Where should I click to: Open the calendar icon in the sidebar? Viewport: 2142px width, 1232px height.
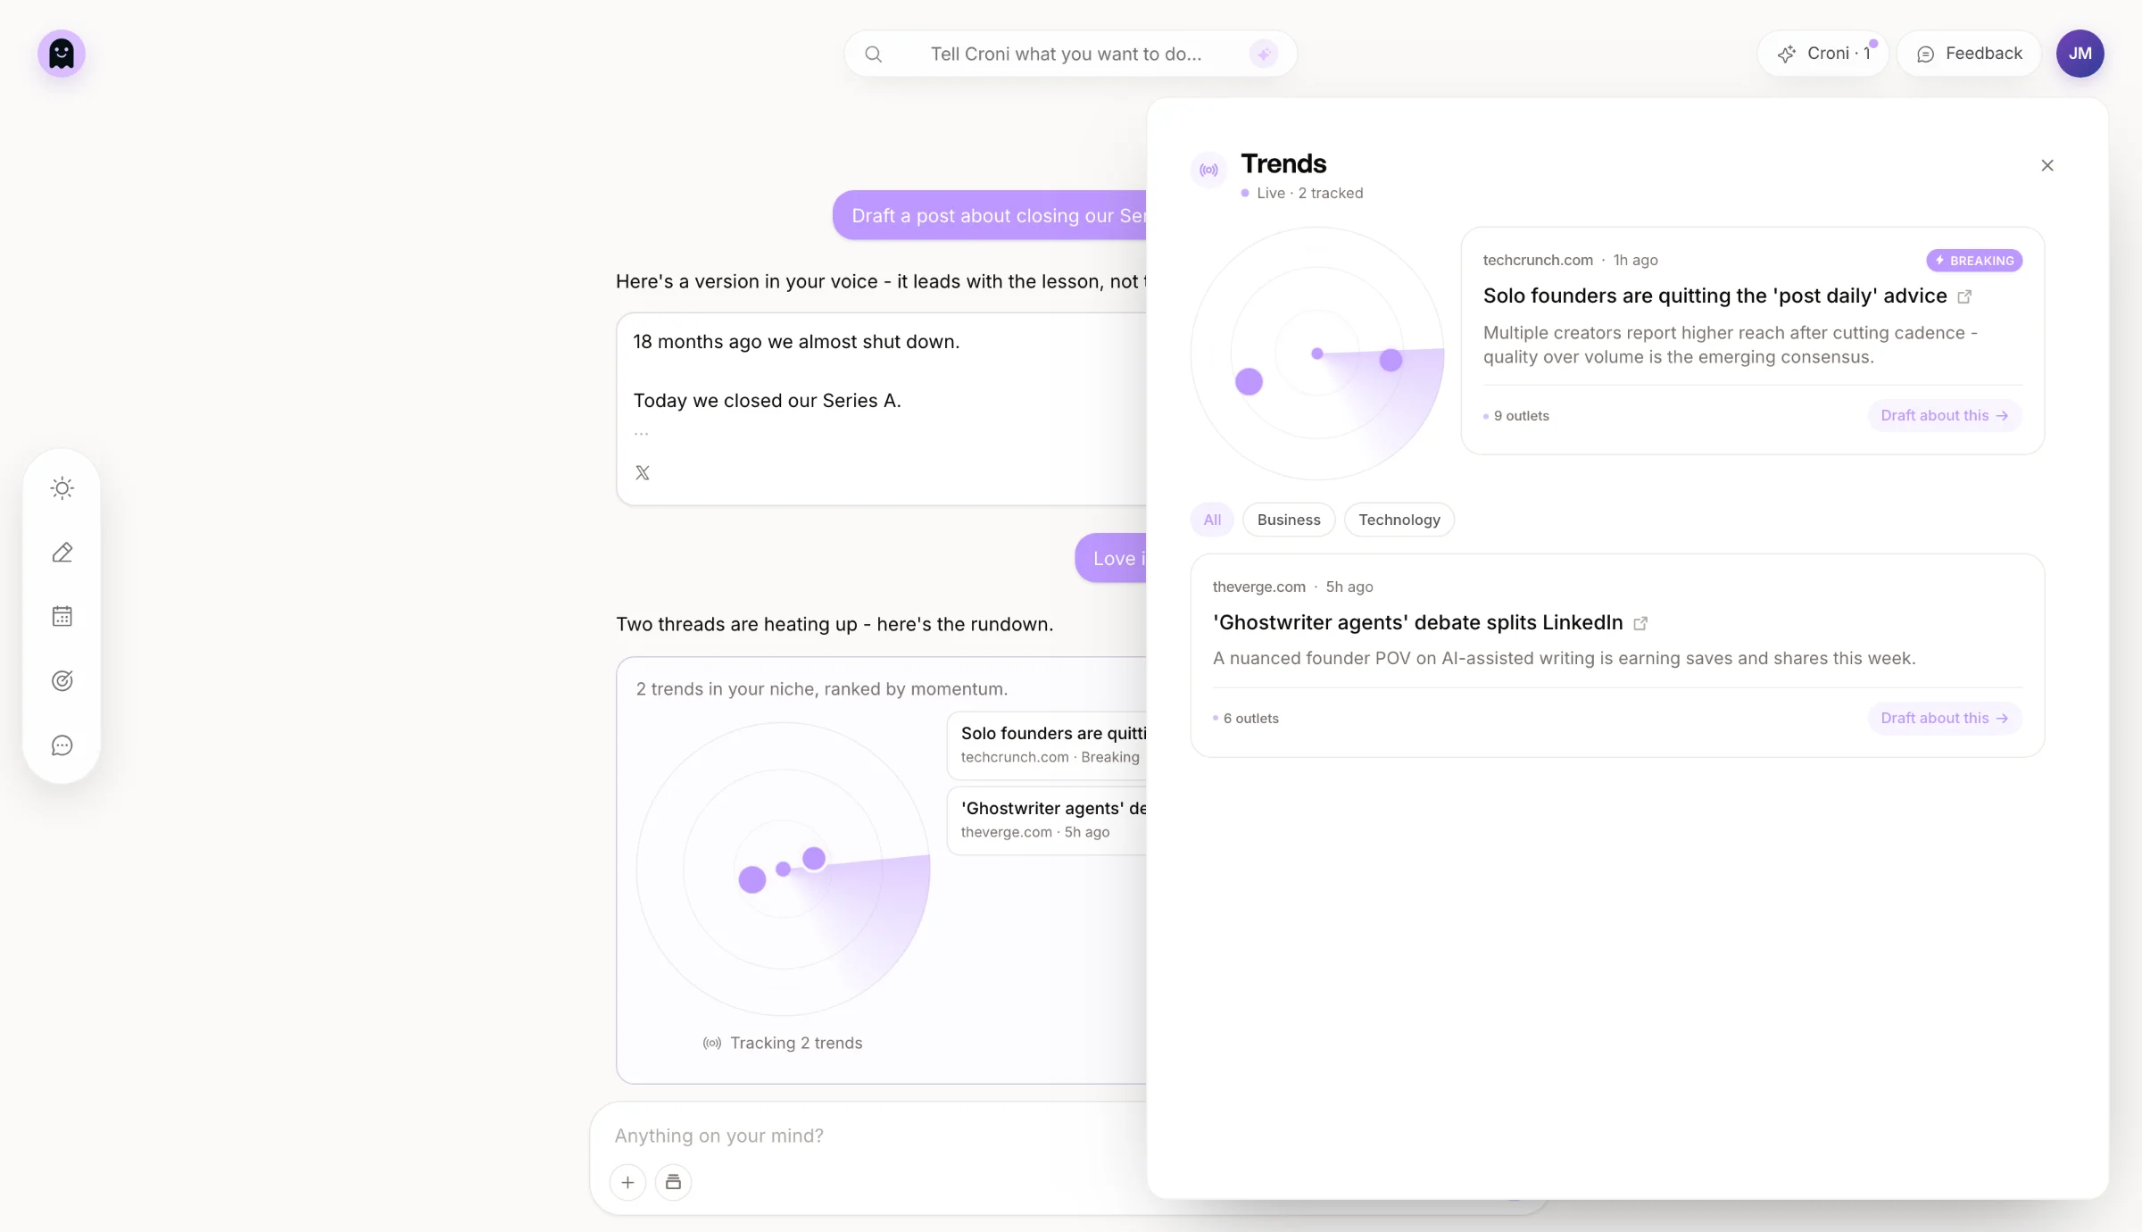click(62, 617)
